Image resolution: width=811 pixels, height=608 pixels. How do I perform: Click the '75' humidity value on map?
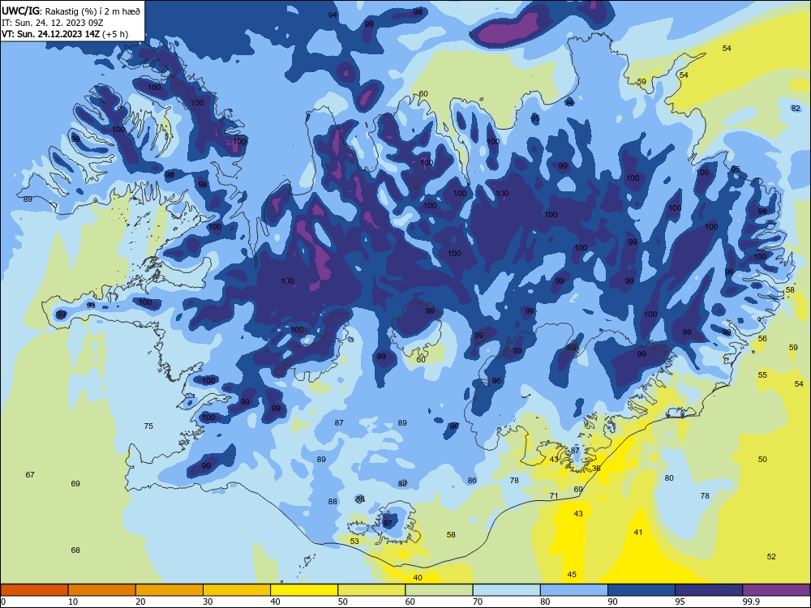pos(148,426)
